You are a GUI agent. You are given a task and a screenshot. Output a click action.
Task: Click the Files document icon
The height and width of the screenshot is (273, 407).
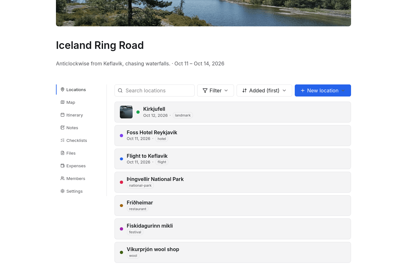[x=63, y=153]
